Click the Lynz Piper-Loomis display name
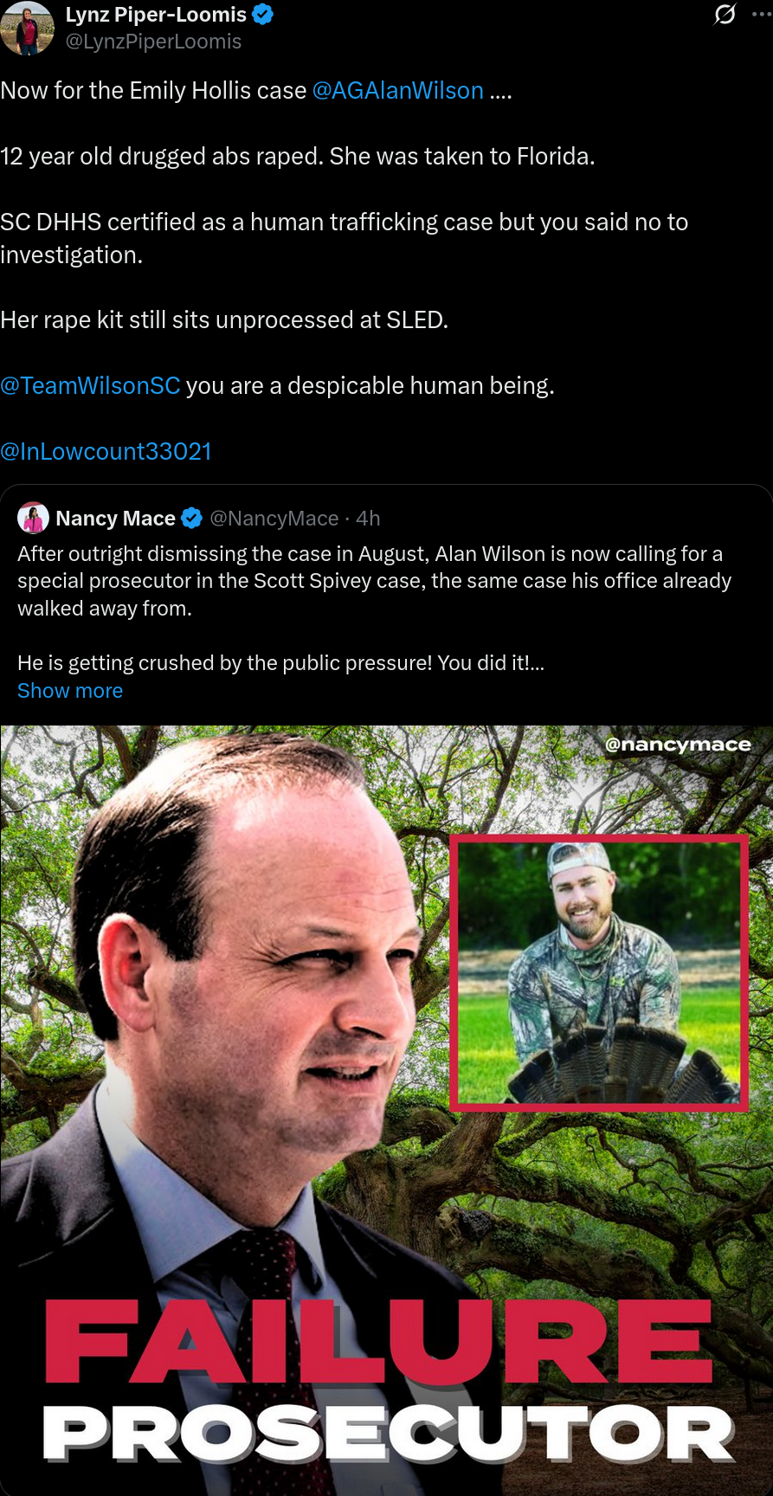The height and width of the screenshot is (1496, 773). 156,15
